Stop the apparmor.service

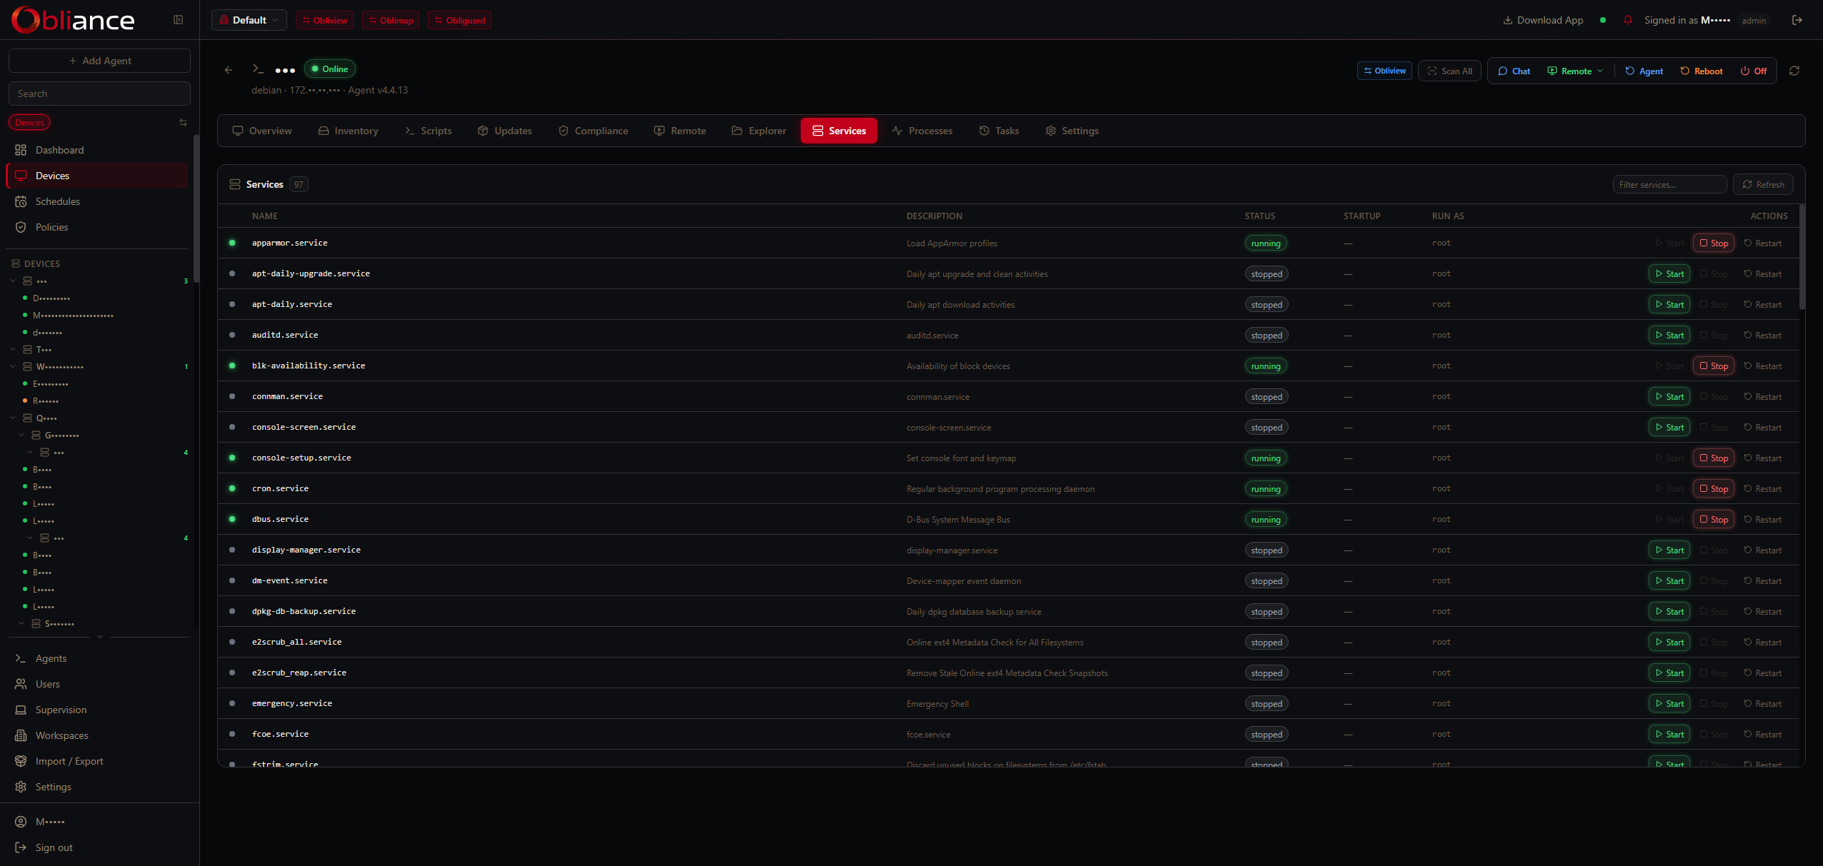(1713, 243)
